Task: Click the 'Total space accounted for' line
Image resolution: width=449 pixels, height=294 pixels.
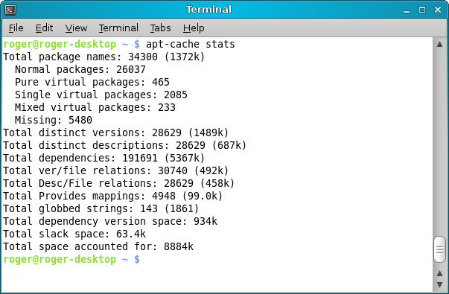Action: [x=98, y=246]
